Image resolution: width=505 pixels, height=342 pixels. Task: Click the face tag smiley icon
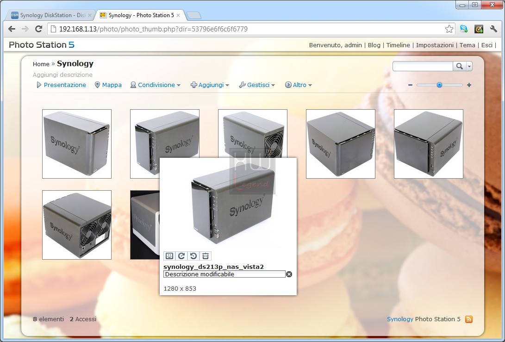[169, 256]
